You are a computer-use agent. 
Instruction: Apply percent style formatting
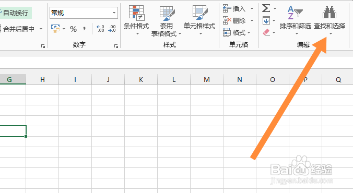click(73, 29)
